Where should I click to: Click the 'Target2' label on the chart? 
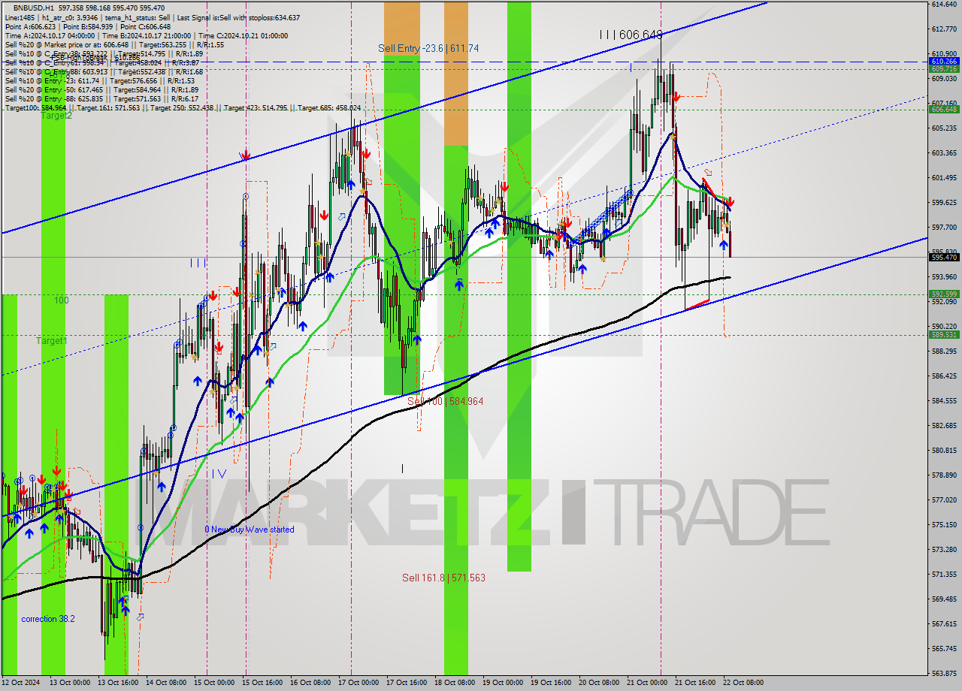[56, 116]
